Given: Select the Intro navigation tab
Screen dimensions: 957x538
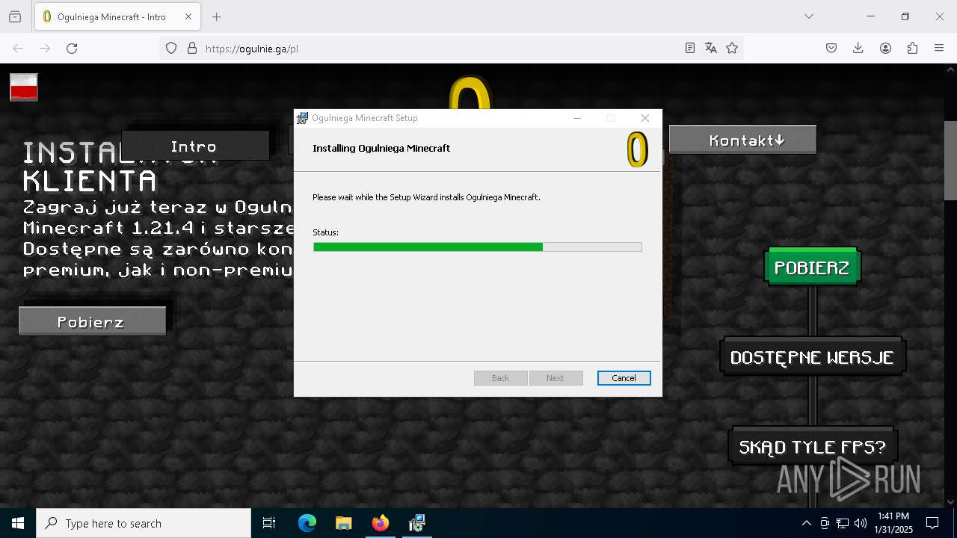Looking at the screenshot, I should click(194, 146).
